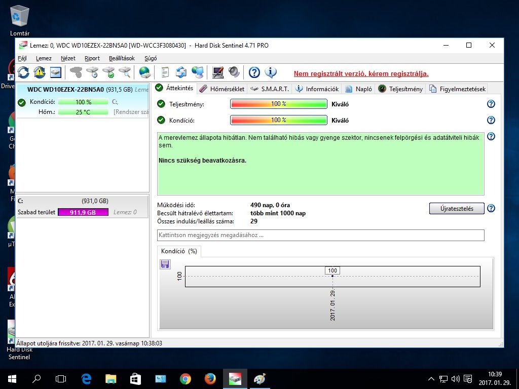
Task: Select the Kondíció (%) graph tab
Action: (179, 251)
